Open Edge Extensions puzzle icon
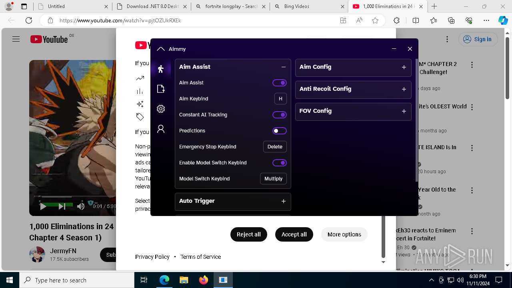The image size is (512, 288). pyautogui.click(x=396, y=20)
